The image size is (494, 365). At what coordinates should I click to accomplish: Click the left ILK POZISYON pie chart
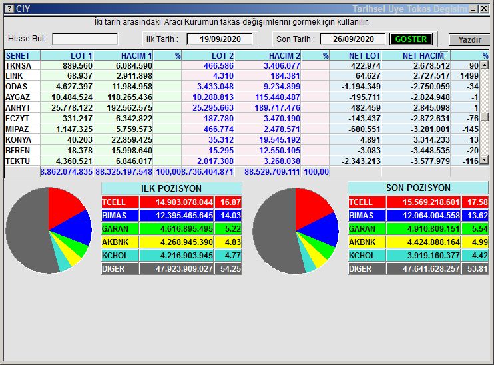[49, 230]
